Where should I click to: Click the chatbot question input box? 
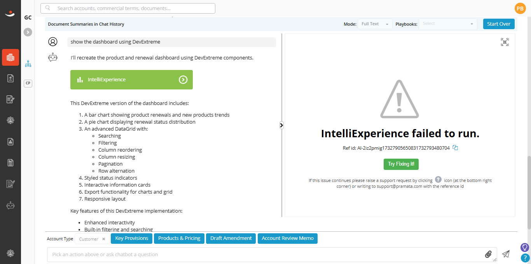coord(272,255)
